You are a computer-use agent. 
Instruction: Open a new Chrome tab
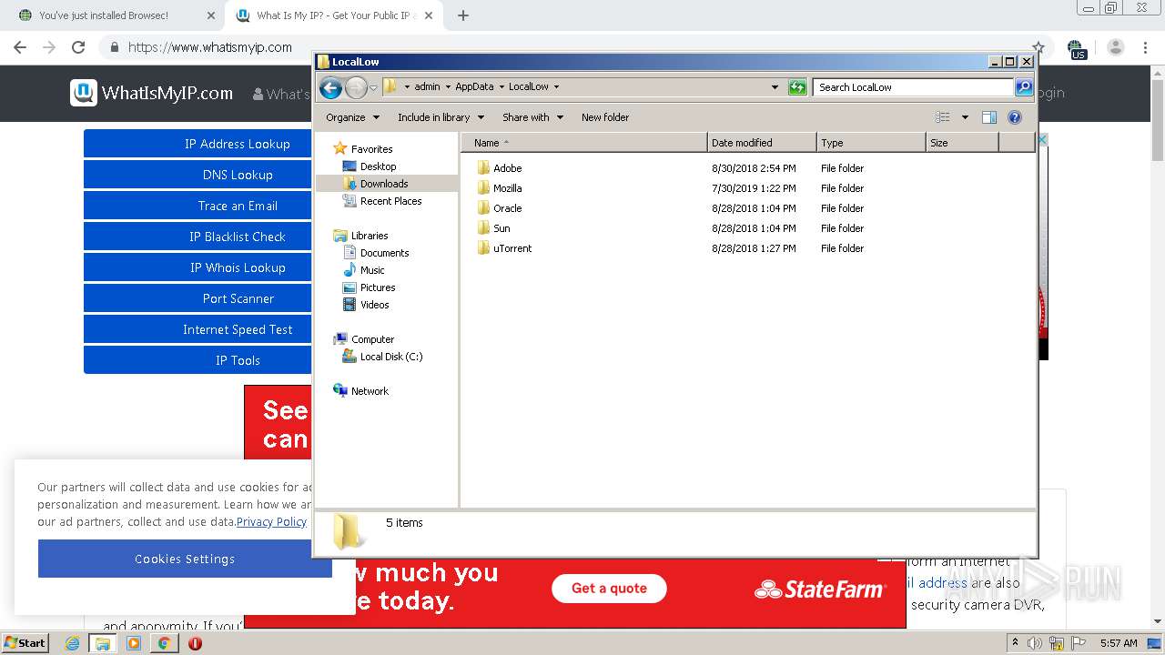point(463,15)
